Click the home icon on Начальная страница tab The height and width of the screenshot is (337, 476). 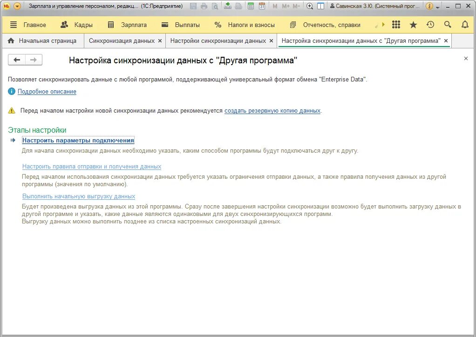(11, 40)
